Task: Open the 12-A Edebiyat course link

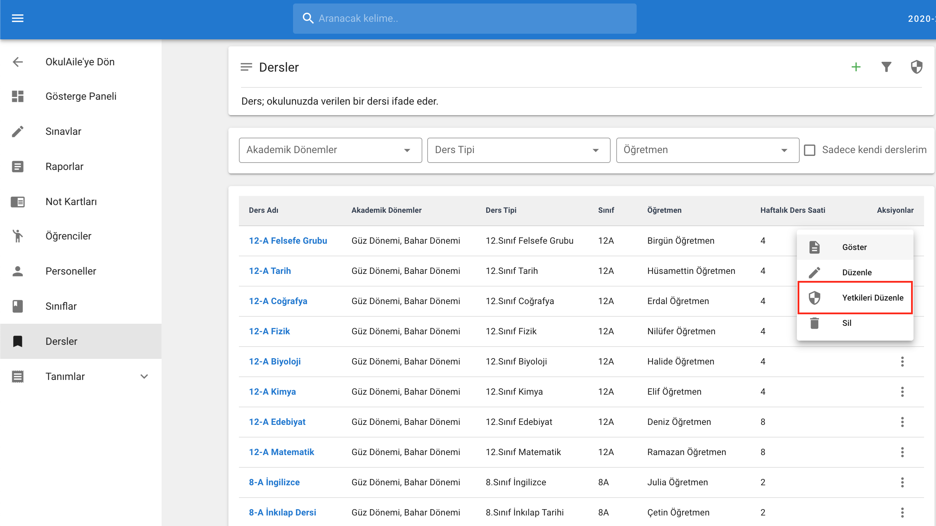Action: click(277, 422)
